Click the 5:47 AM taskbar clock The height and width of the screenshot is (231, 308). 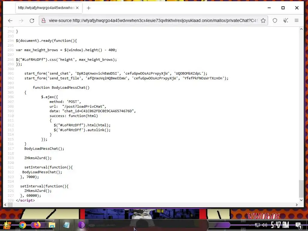[280, 225]
